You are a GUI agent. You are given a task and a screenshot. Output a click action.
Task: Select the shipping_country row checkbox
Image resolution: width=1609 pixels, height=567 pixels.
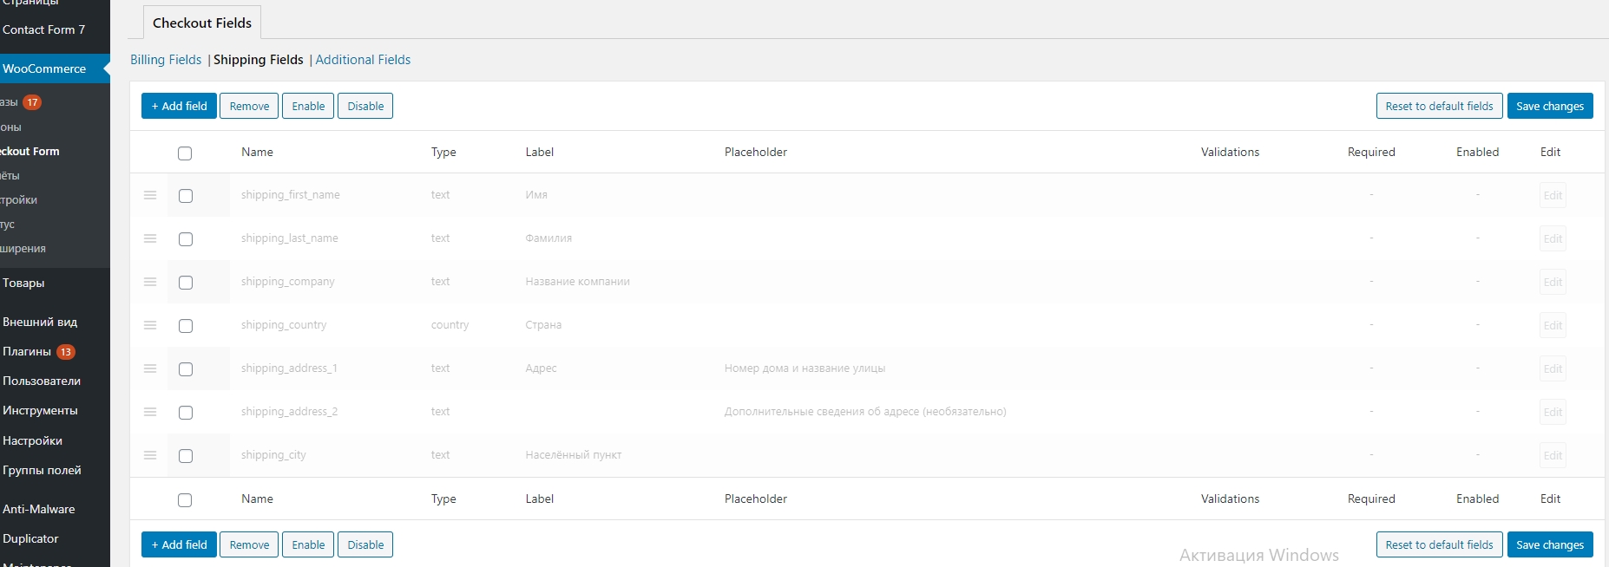(185, 326)
